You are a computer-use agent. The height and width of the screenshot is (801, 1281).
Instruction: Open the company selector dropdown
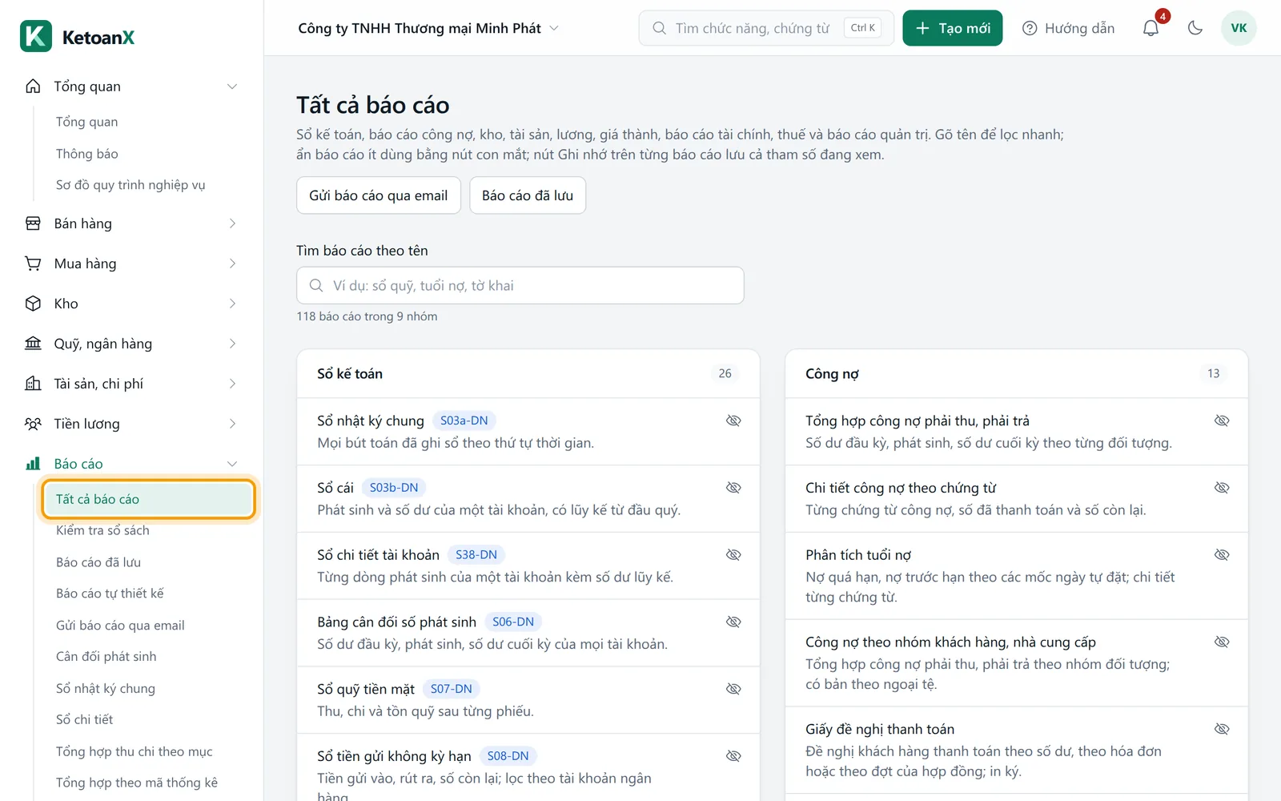[x=428, y=28]
